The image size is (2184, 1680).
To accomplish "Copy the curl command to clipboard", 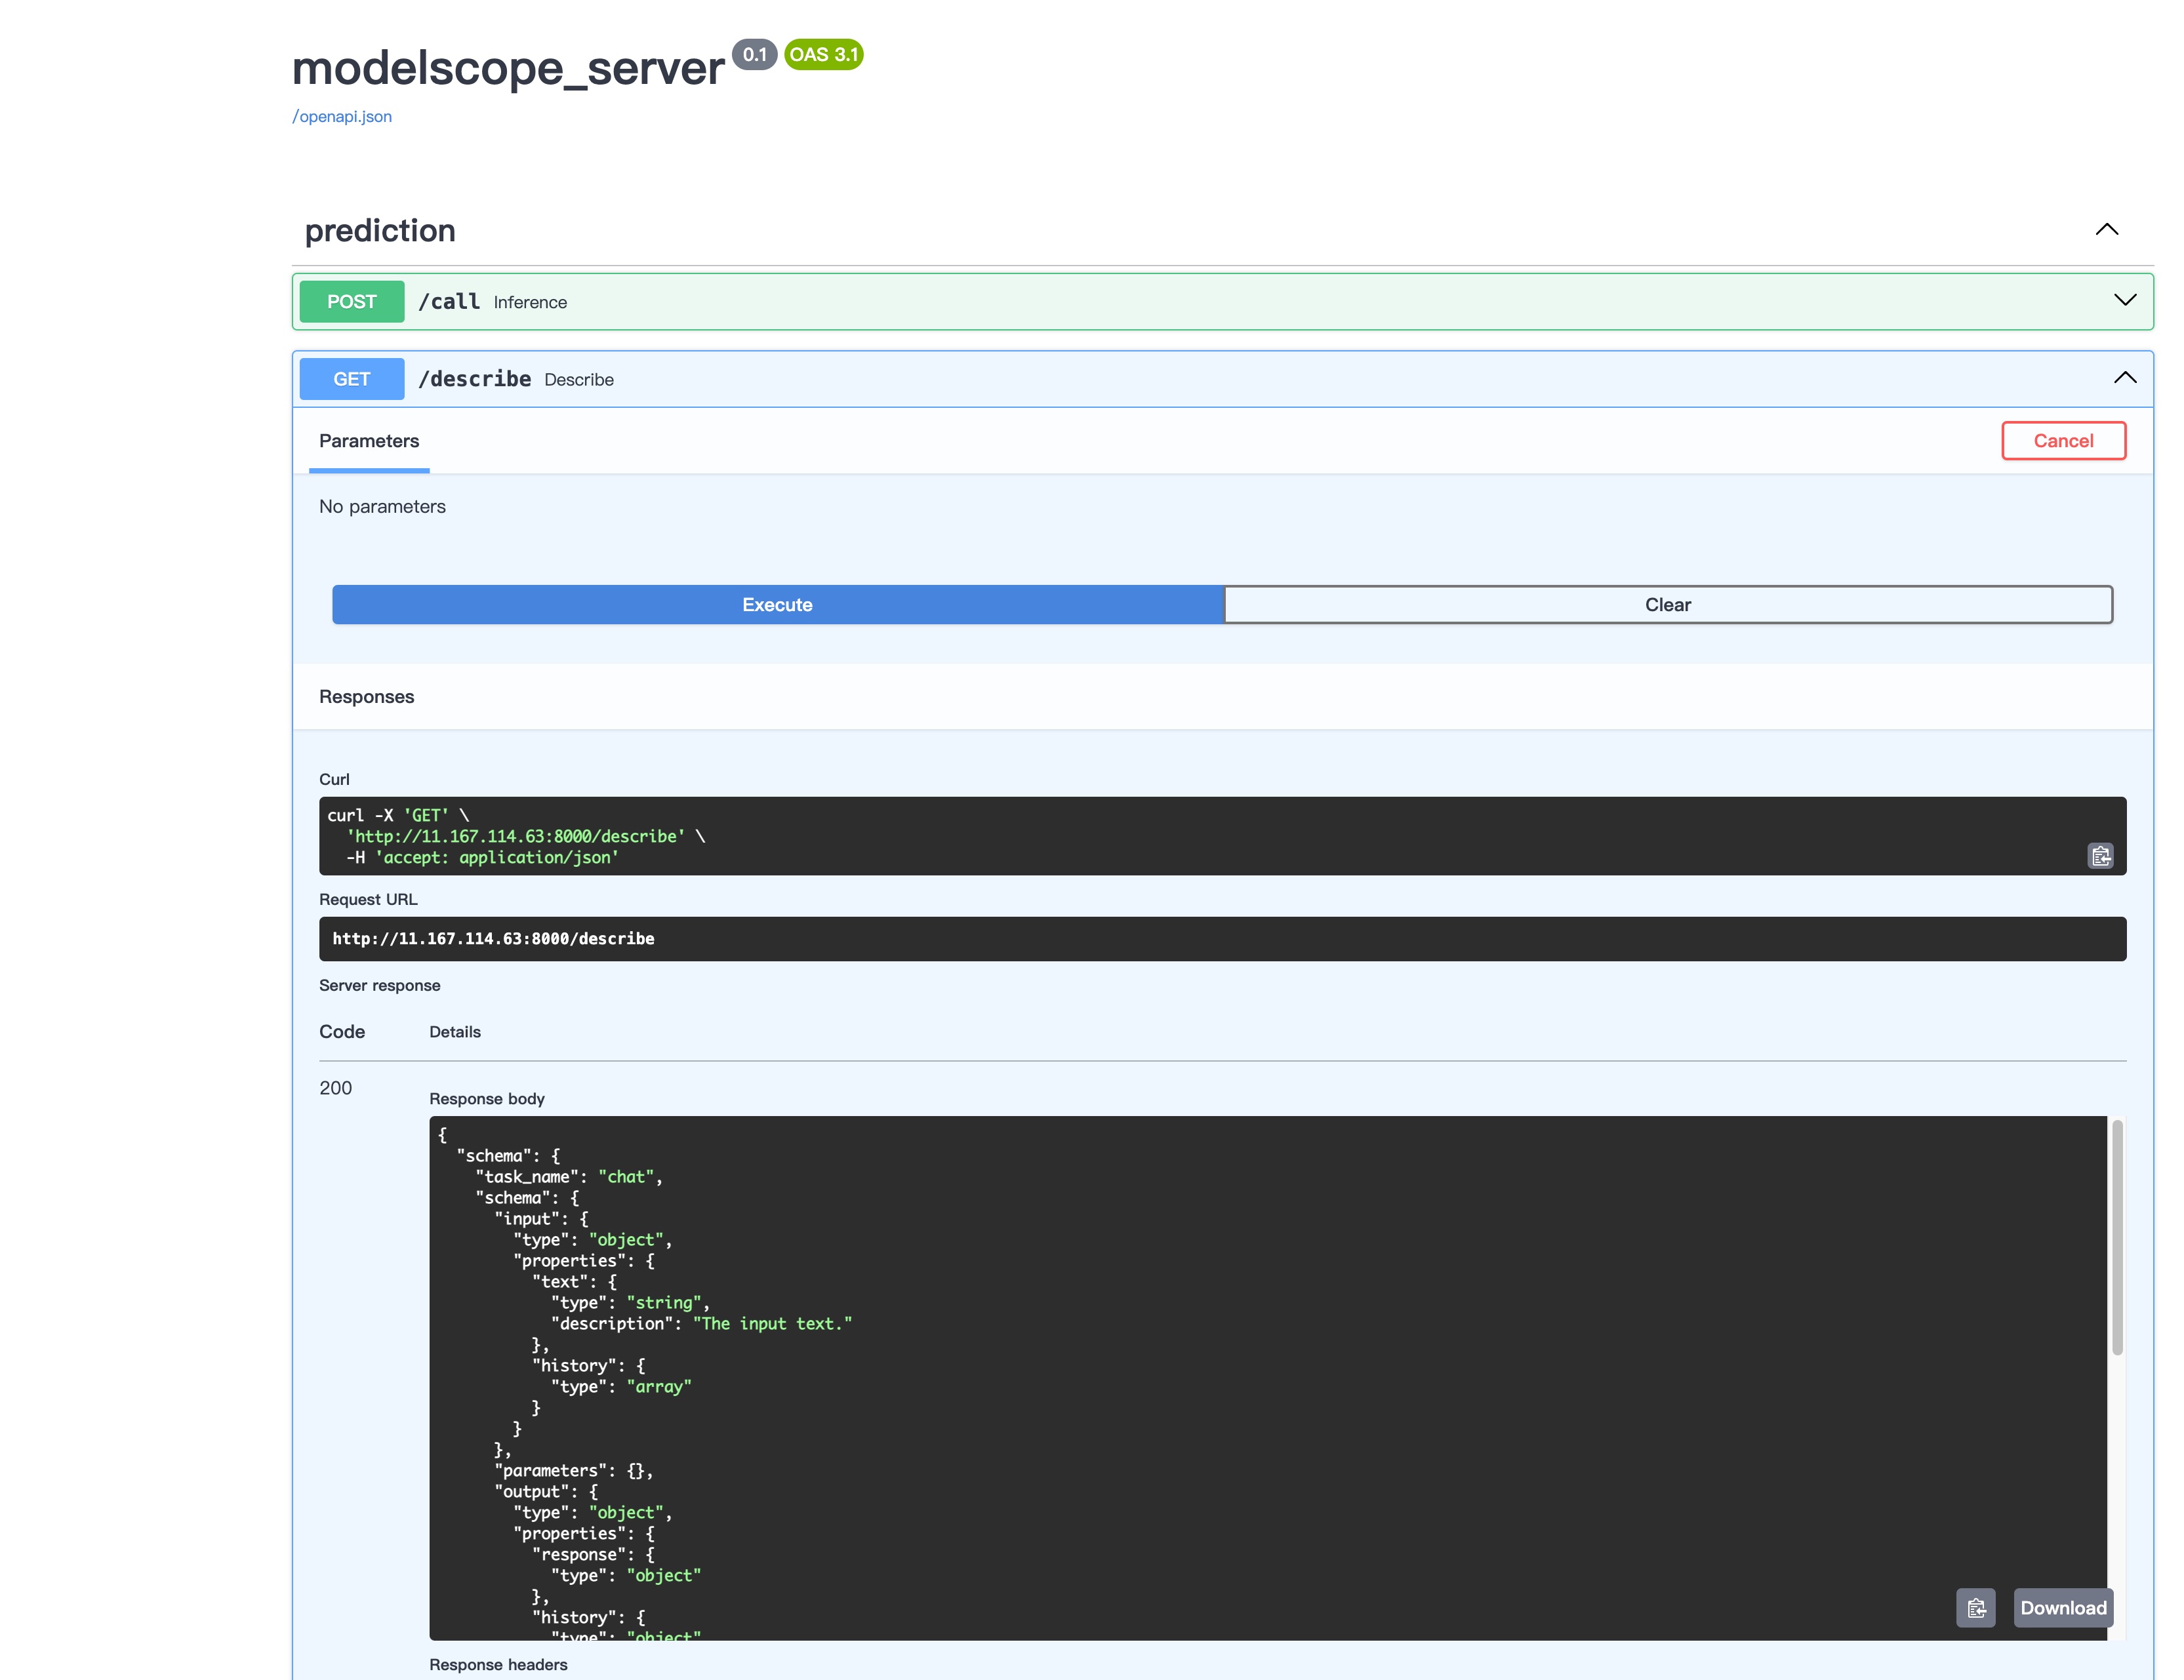I will pos(2100,856).
